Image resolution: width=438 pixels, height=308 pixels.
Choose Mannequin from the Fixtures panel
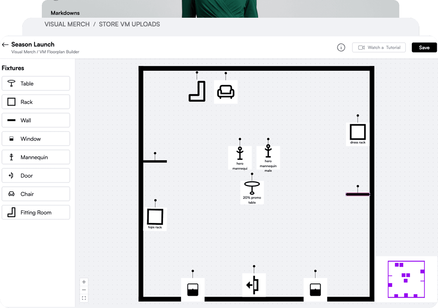click(36, 157)
